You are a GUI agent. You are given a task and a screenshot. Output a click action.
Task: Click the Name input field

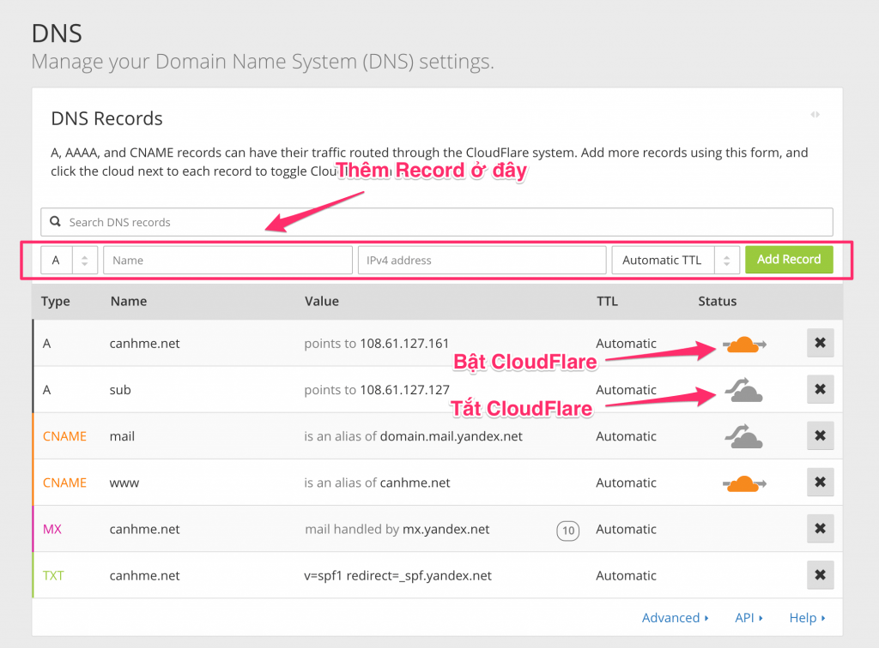coord(227,261)
